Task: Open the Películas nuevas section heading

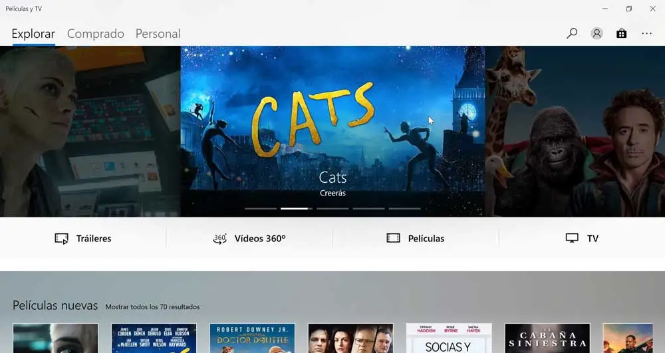Action: (55, 306)
